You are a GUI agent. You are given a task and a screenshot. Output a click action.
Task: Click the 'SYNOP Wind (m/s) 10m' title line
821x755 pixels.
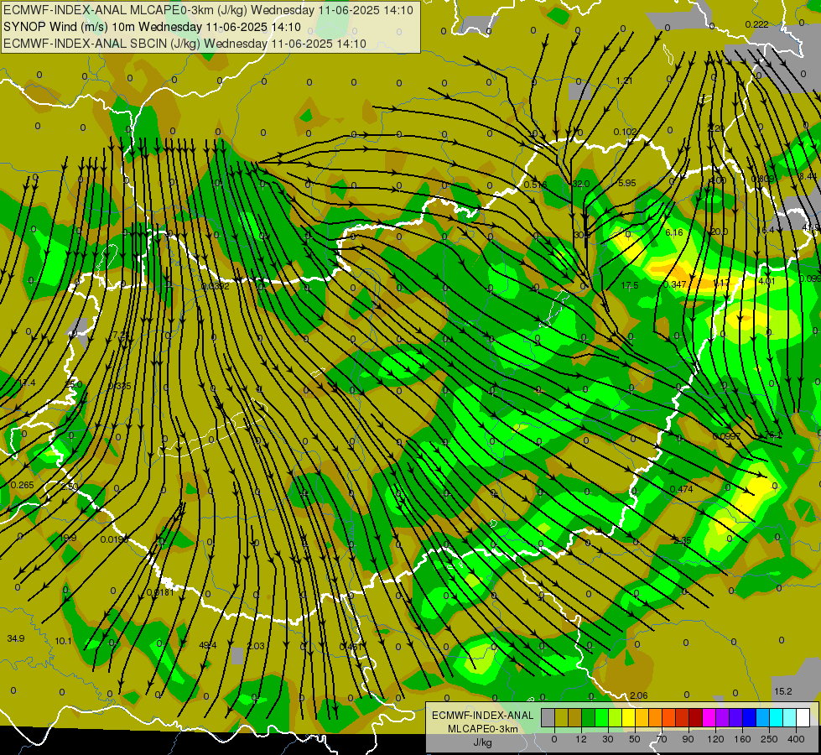click(152, 27)
